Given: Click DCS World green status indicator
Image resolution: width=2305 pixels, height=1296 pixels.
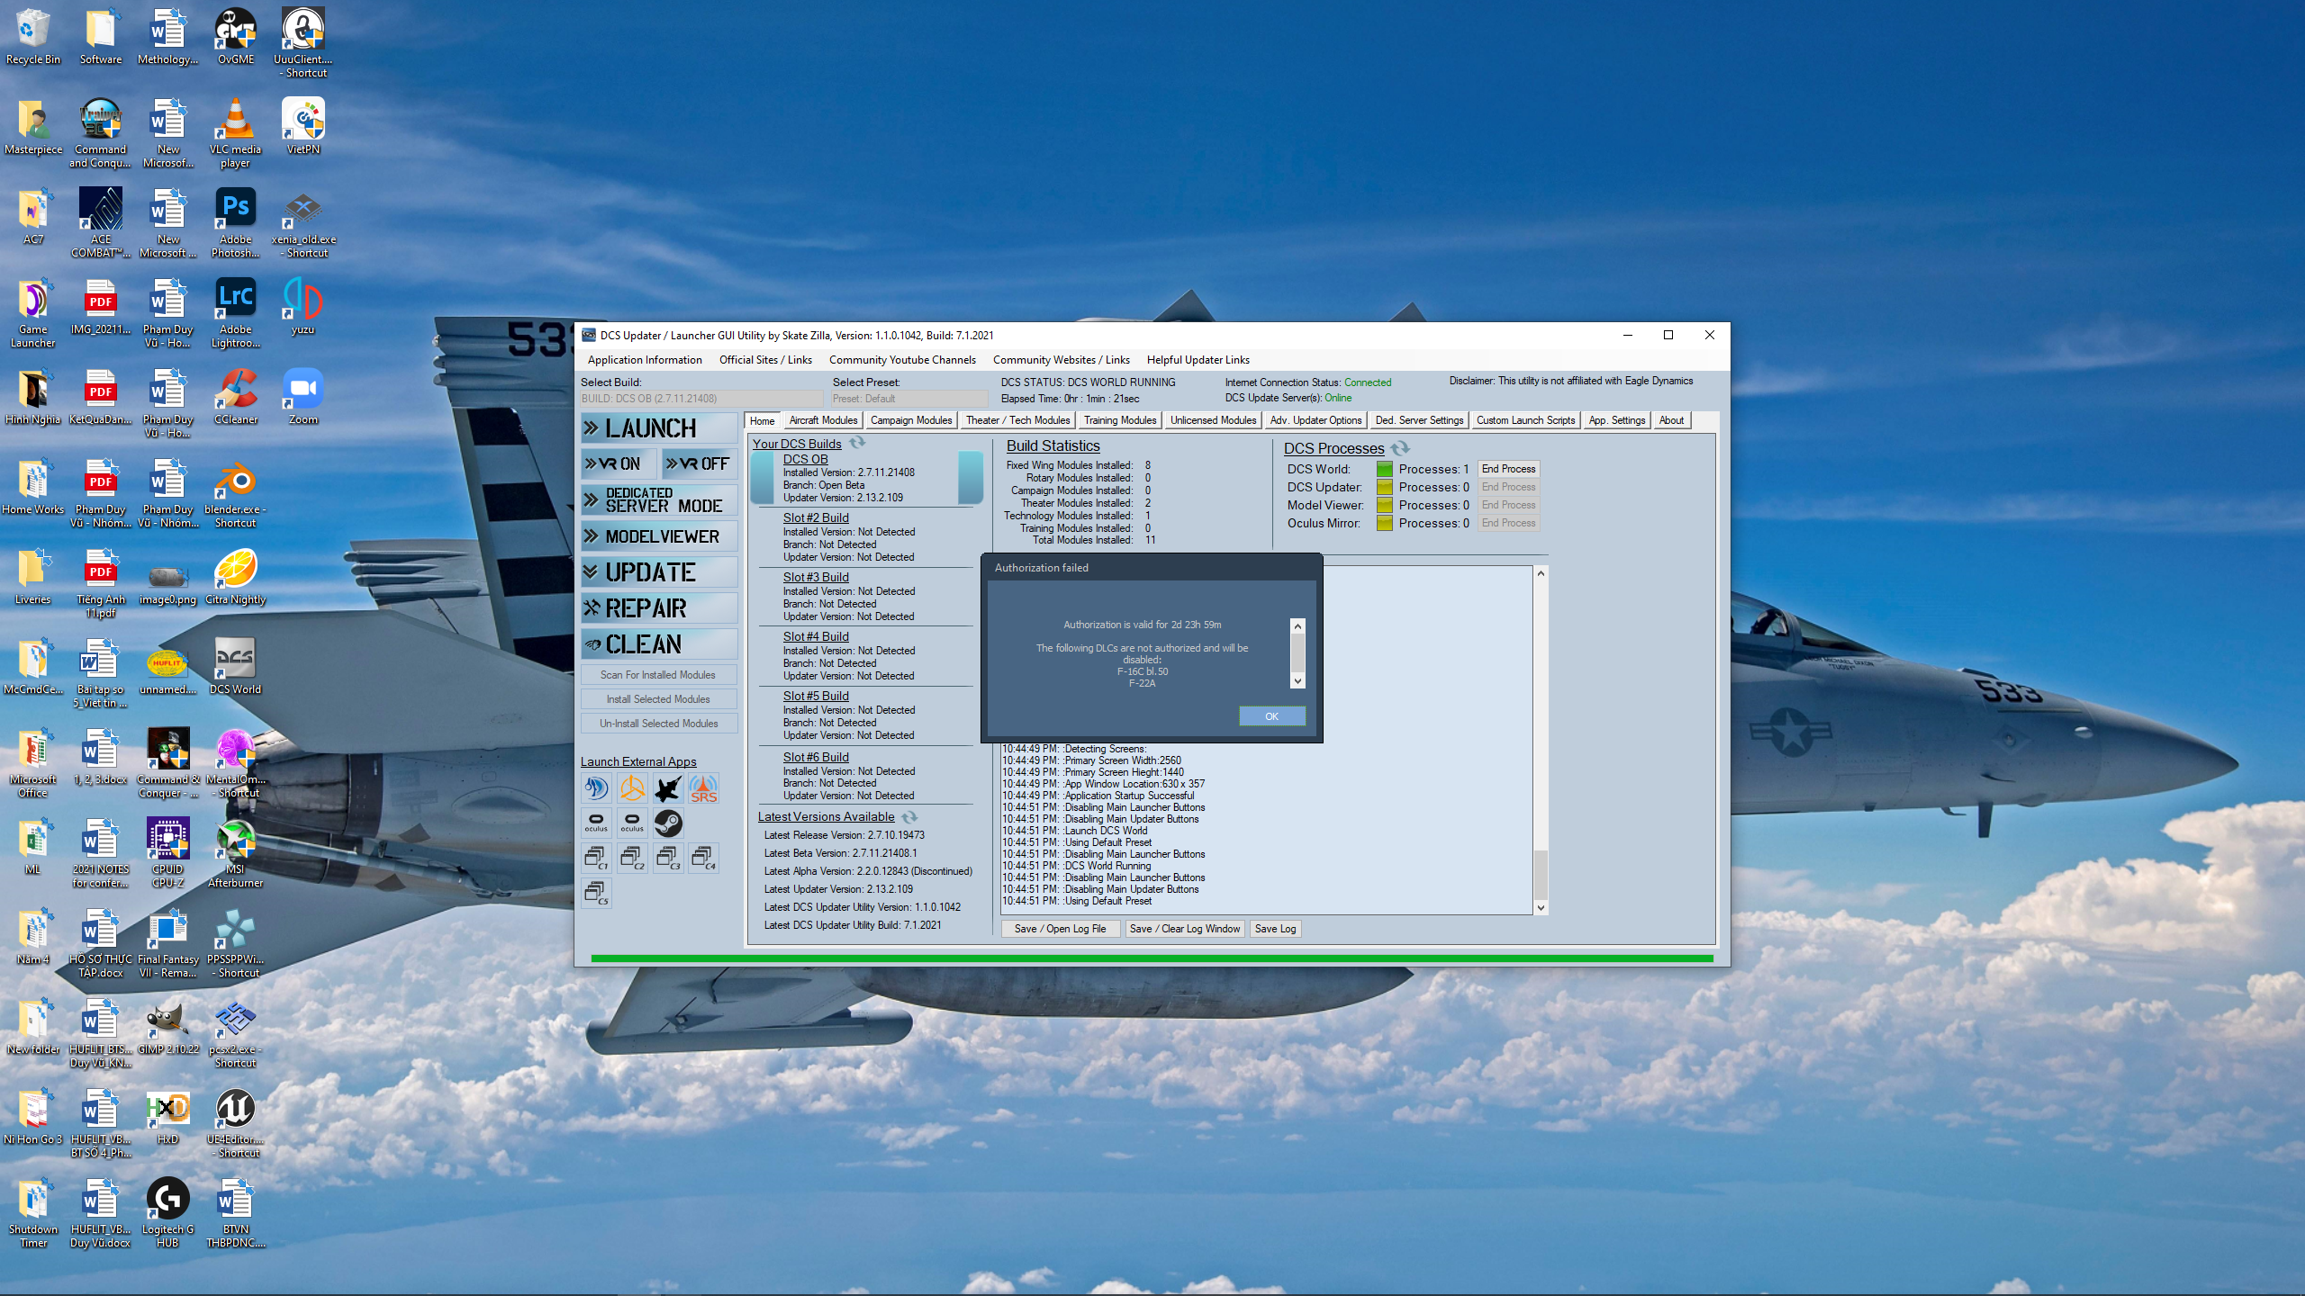Looking at the screenshot, I should coord(1384,469).
